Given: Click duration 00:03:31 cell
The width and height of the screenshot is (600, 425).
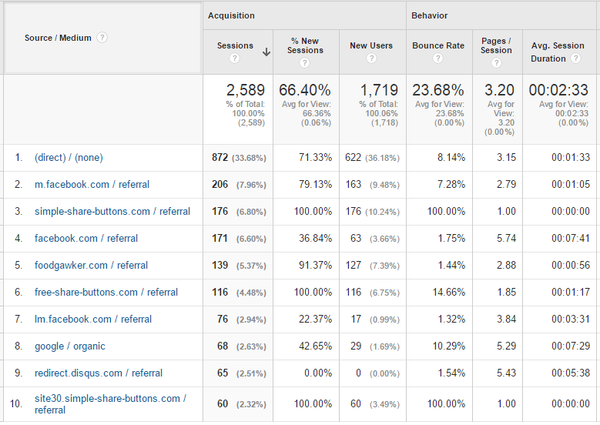Looking at the screenshot, I should (571, 319).
